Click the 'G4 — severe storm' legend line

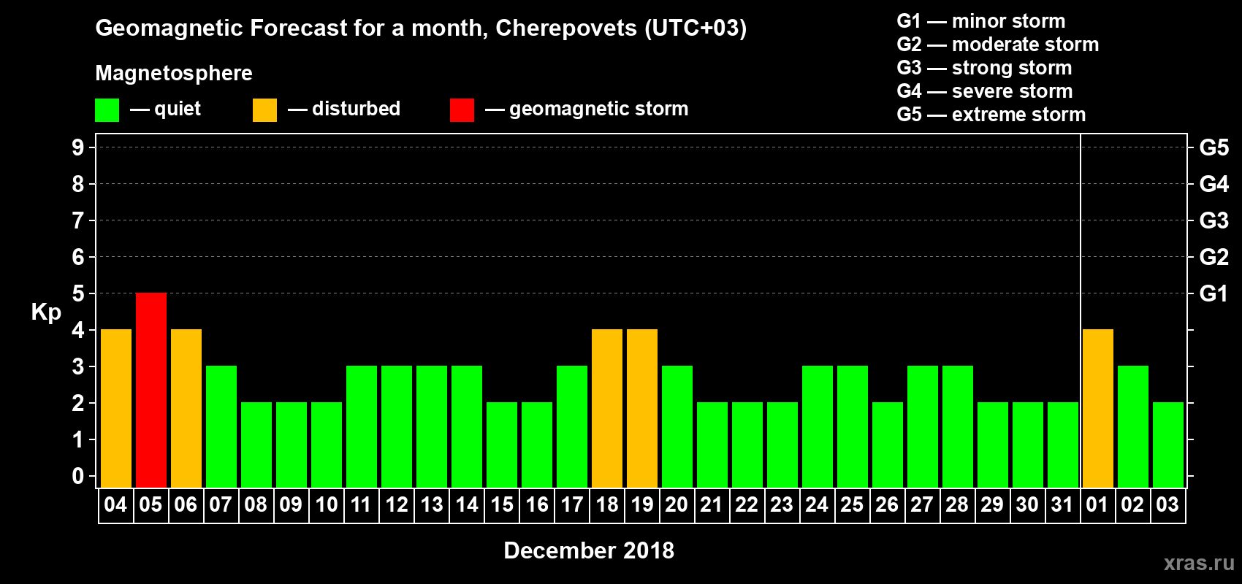pyautogui.click(x=985, y=91)
